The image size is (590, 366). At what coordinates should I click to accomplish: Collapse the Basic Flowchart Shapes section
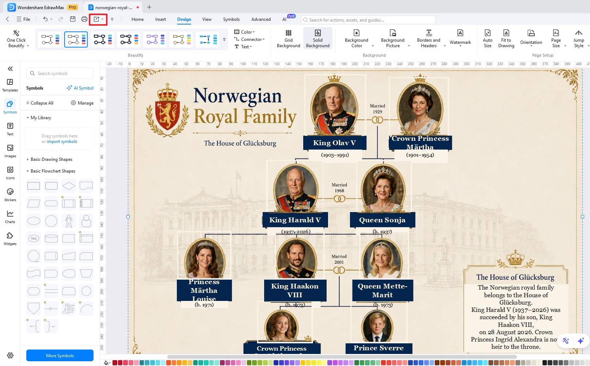[x=28, y=171]
